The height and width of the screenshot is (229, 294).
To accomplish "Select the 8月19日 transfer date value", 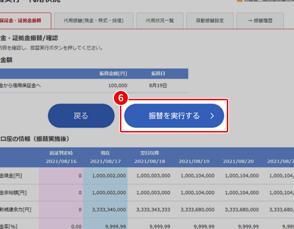I will point(158,86).
